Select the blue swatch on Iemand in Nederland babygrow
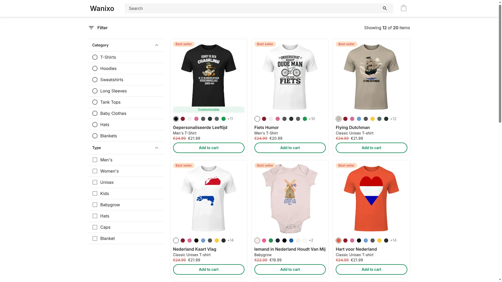 [x=291, y=240]
